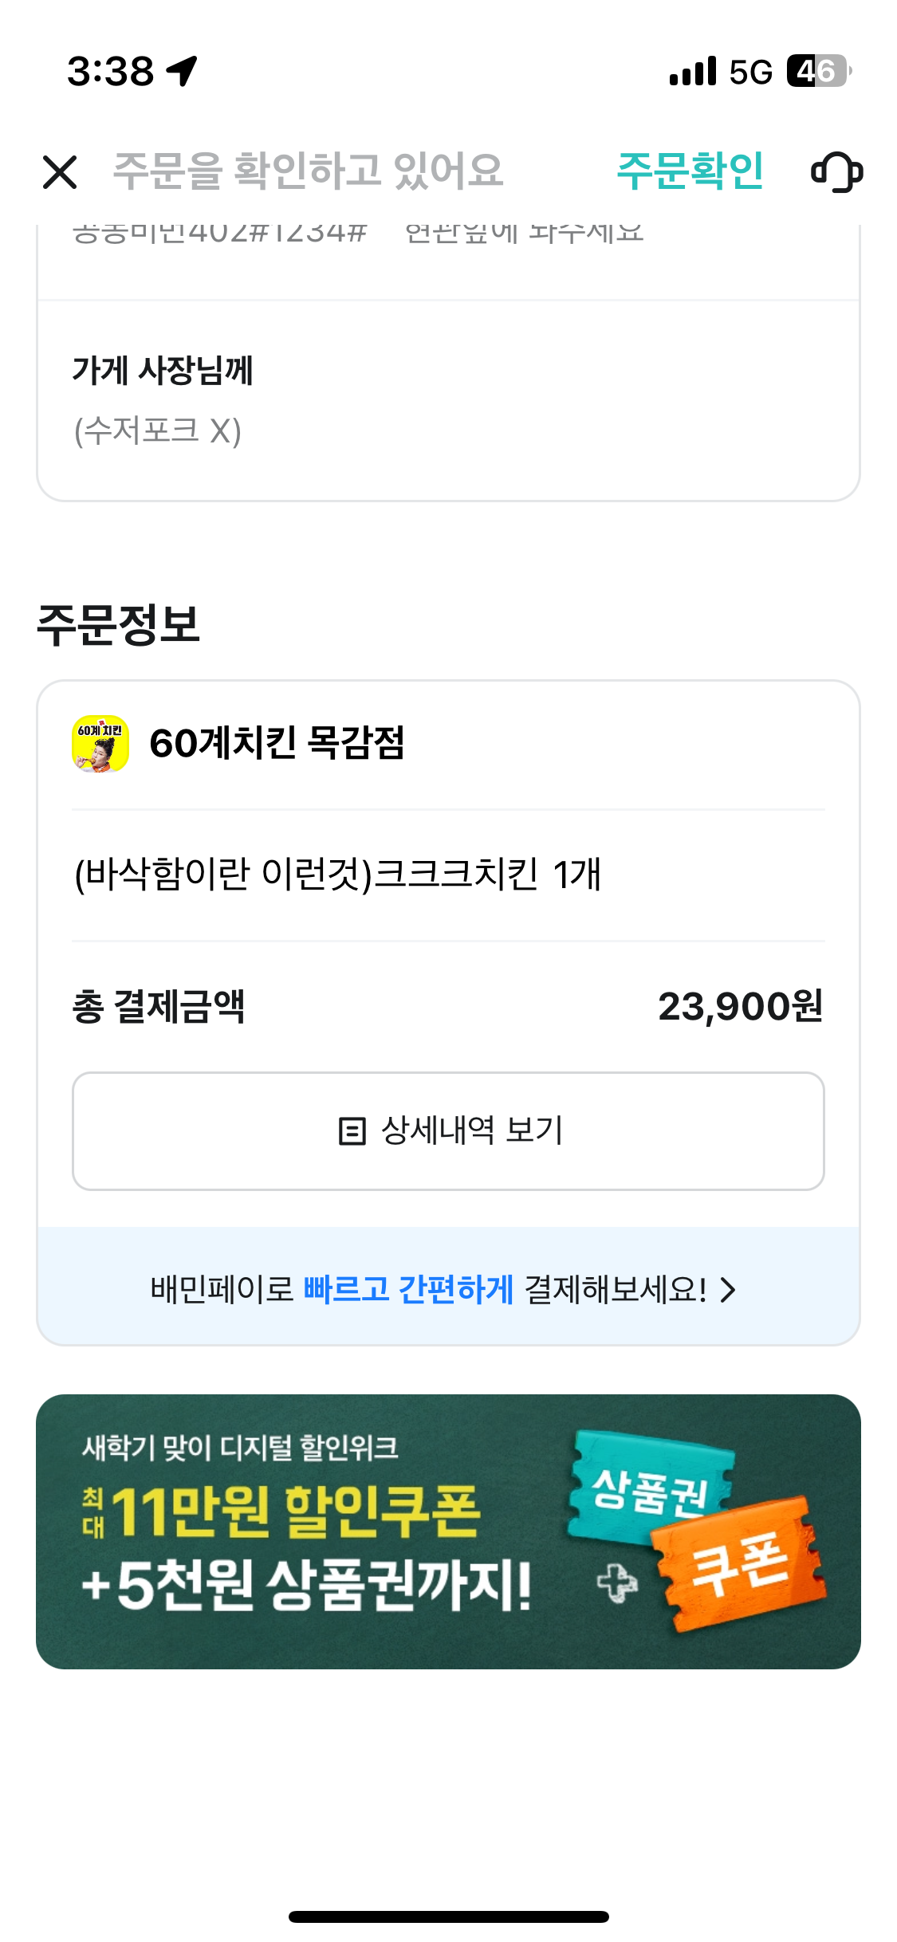This screenshot has width=897, height=1942.
Task: Tap the battery indicator in status bar
Action: (x=818, y=71)
